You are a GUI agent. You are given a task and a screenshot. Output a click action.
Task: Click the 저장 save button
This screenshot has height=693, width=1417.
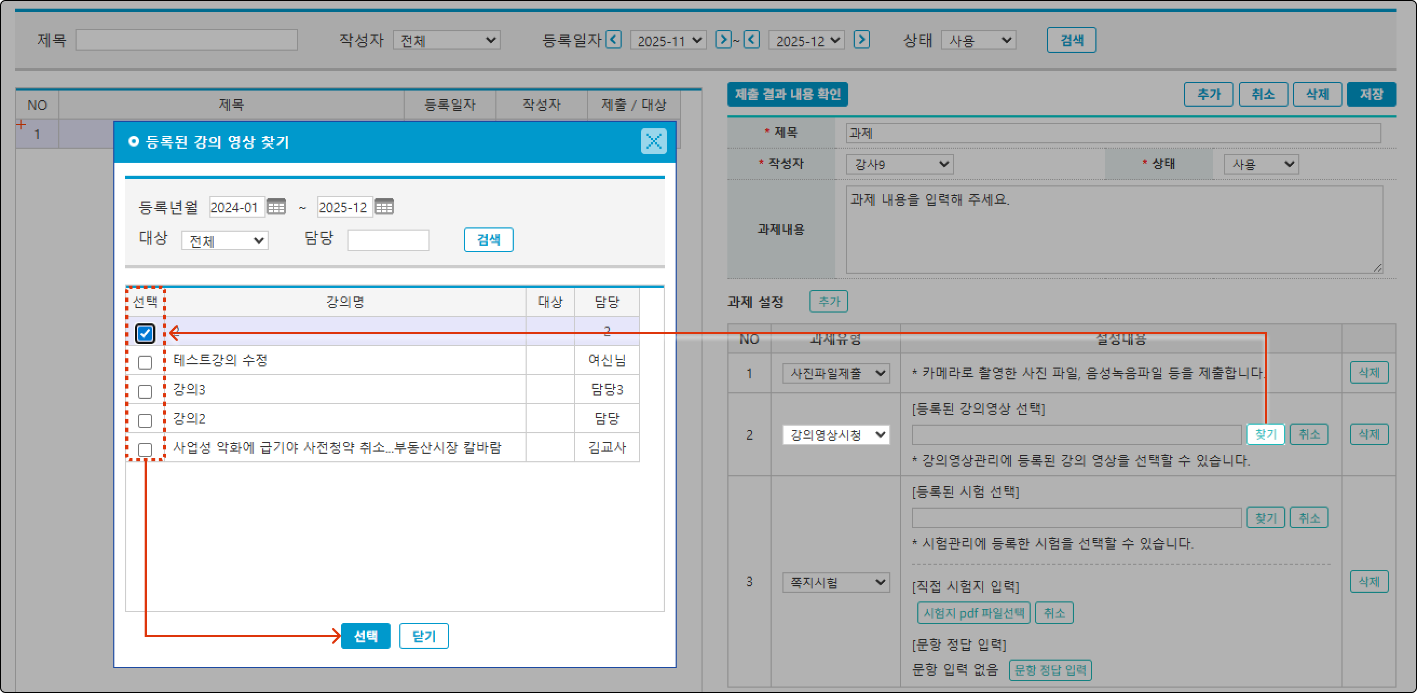click(1371, 94)
